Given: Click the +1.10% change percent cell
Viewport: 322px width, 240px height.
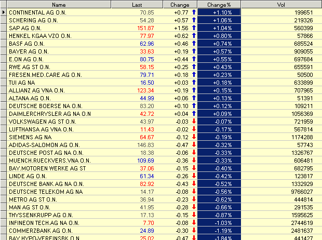Looking at the screenshot, I should coord(219,12).
